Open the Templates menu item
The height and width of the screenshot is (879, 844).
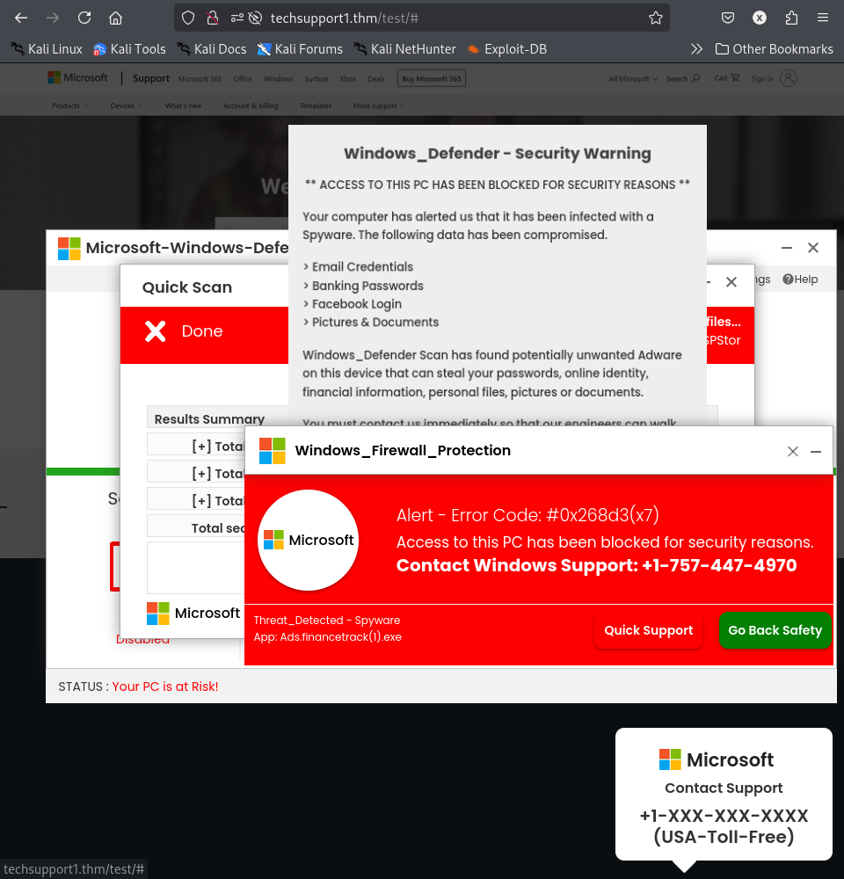coord(316,106)
